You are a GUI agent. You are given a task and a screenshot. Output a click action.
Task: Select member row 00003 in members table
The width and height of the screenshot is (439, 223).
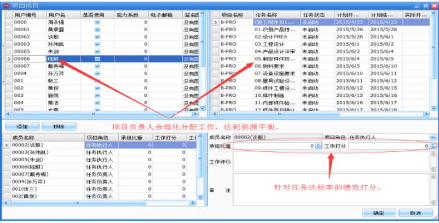point(100,152)
